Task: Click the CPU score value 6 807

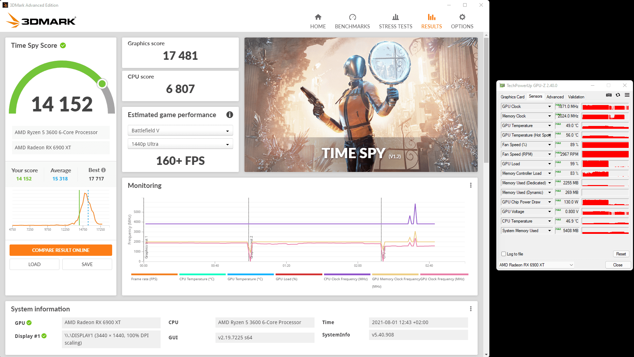Action: [180, 89]
